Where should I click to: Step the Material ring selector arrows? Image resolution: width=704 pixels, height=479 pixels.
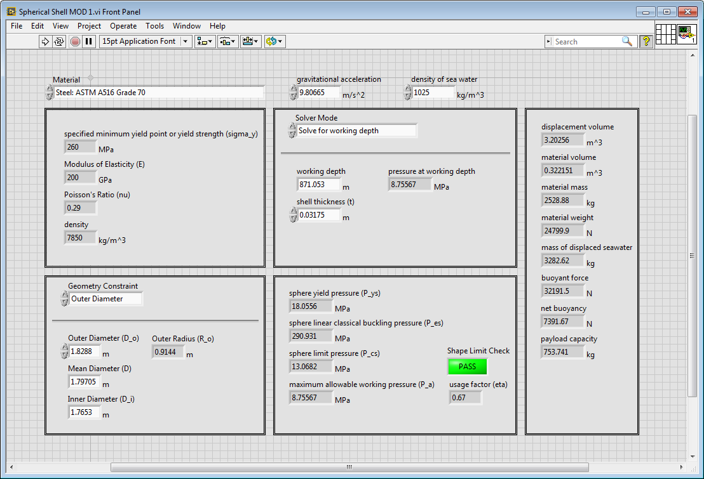pyautogui.click(x=50, y=93)
